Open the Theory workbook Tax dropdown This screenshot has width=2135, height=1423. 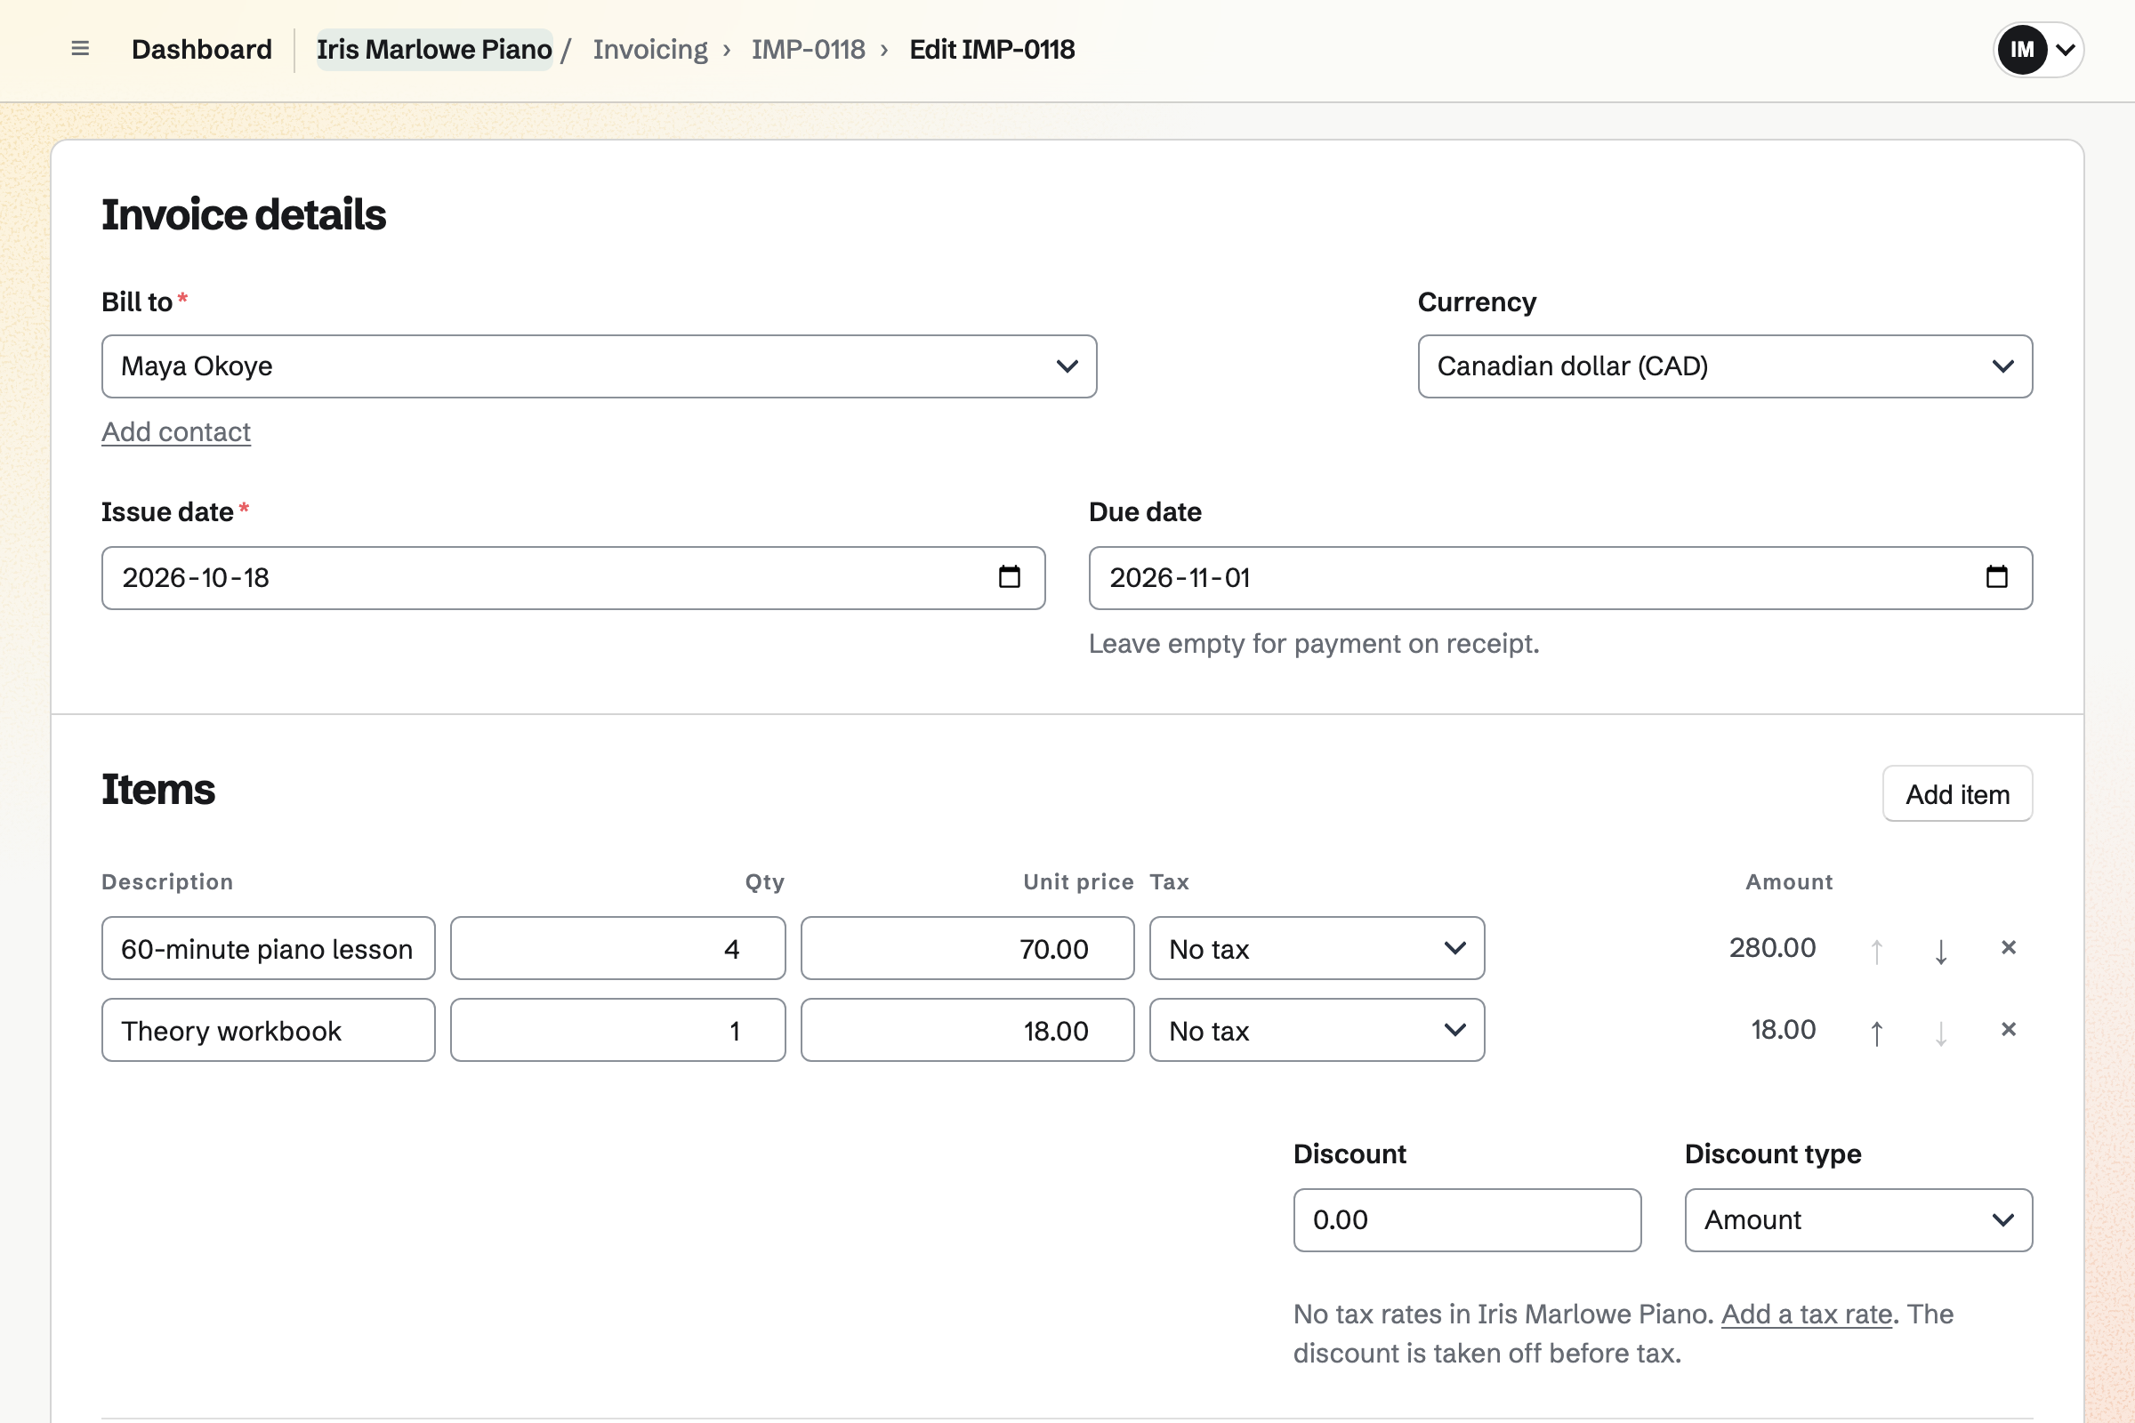(1317, 1030)
